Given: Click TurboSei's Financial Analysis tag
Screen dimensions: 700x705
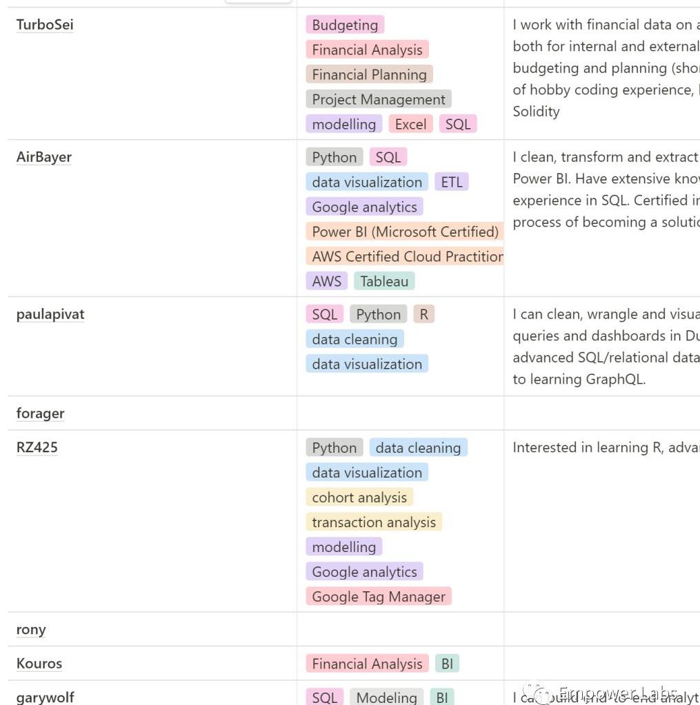Looking at the screenshot, I should [x=367, y=50].
